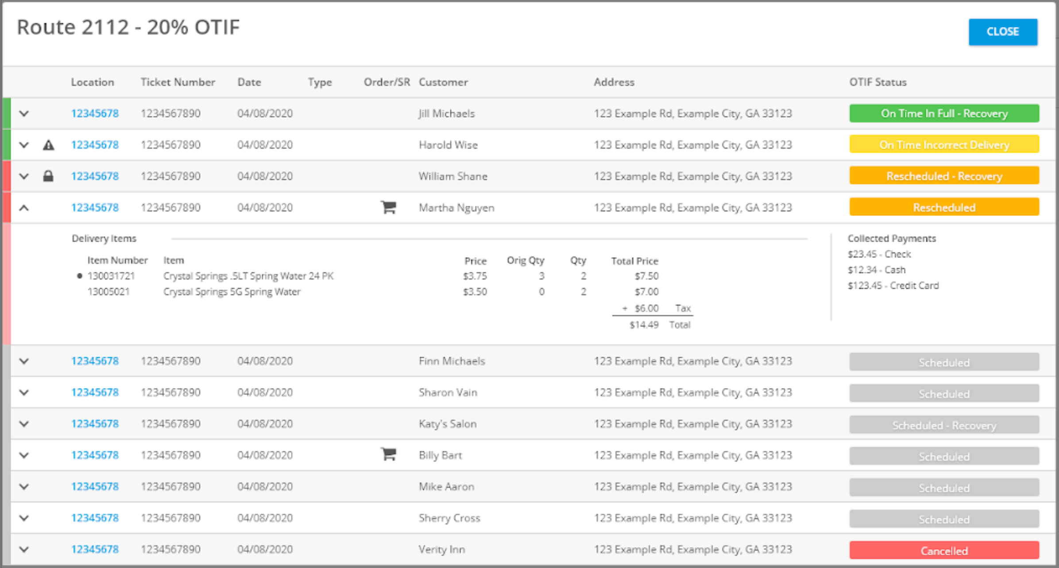Click the OTIF Status column header
Image resolution: width=1059 pixels, height=568 pixels.
(877, 82)
